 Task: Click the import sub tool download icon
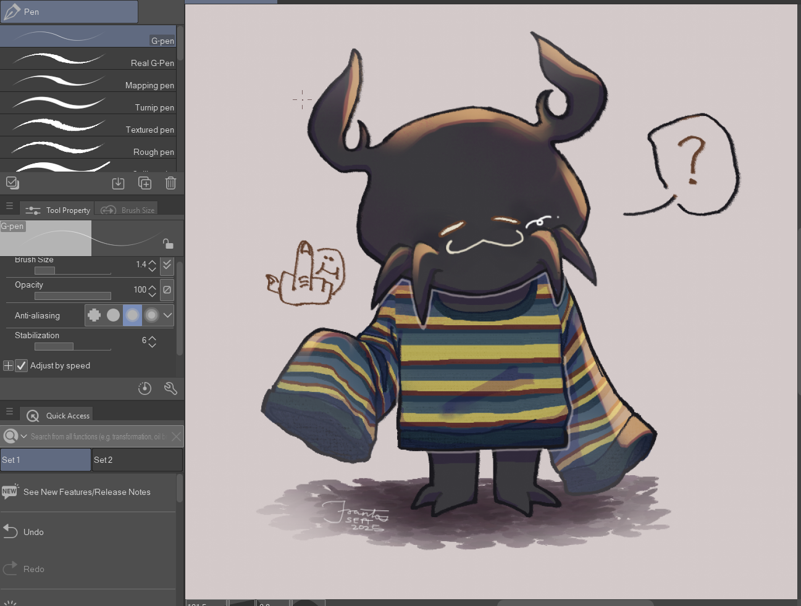(118, 183)
